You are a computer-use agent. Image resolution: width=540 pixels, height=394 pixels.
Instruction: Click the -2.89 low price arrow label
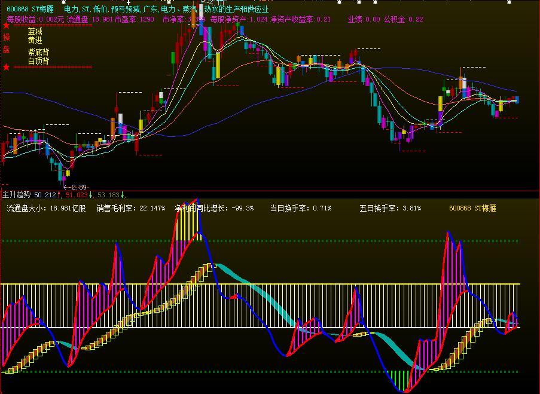(x=75, y=187)
